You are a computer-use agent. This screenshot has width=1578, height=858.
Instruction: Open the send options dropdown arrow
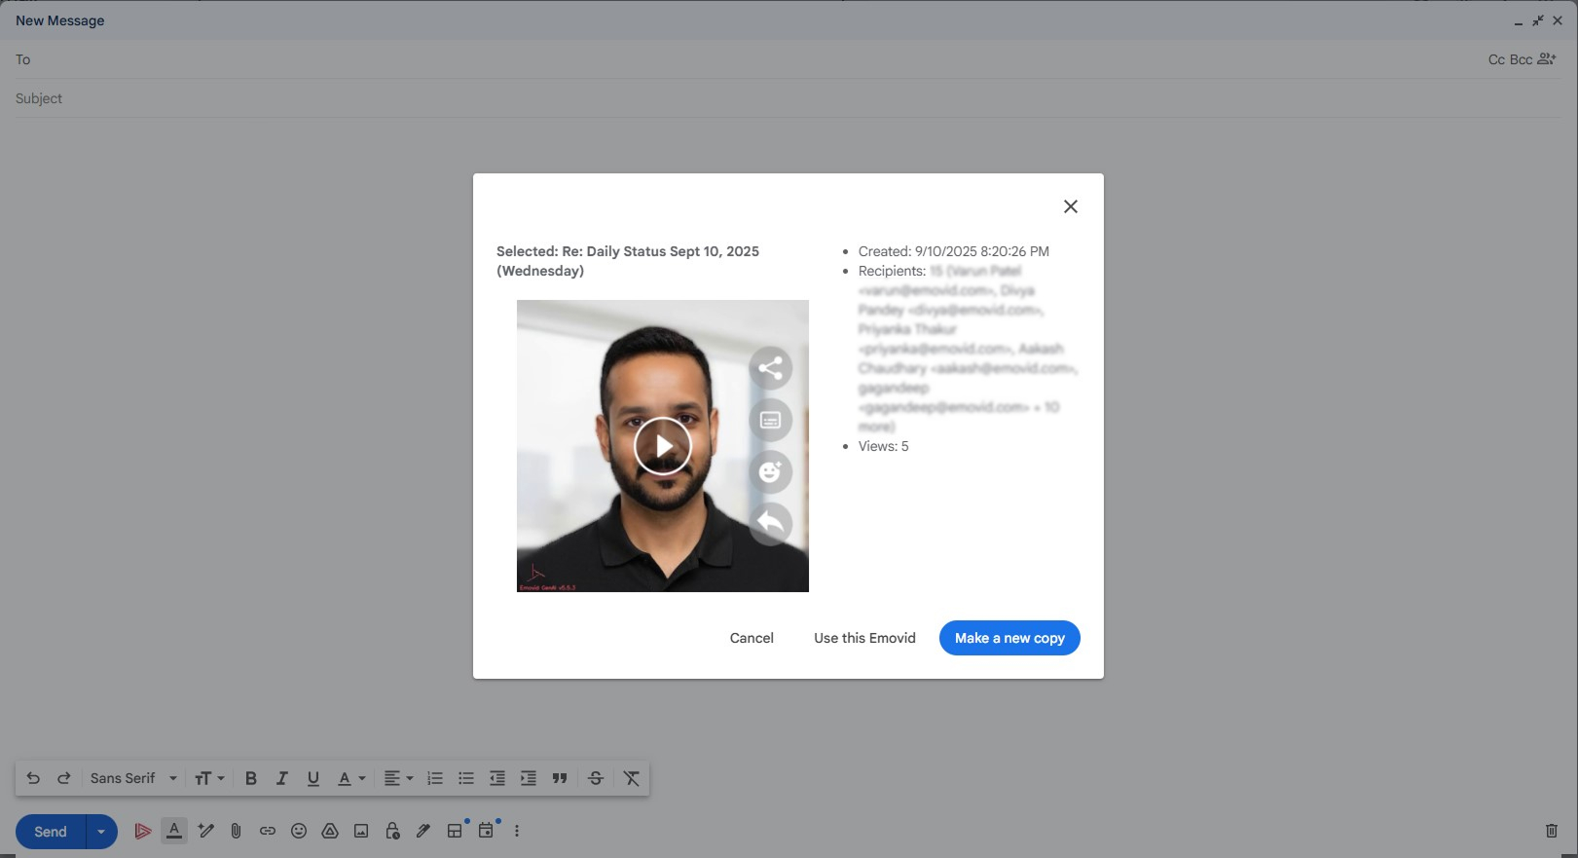pyautogui.click(x=101, y=832)
